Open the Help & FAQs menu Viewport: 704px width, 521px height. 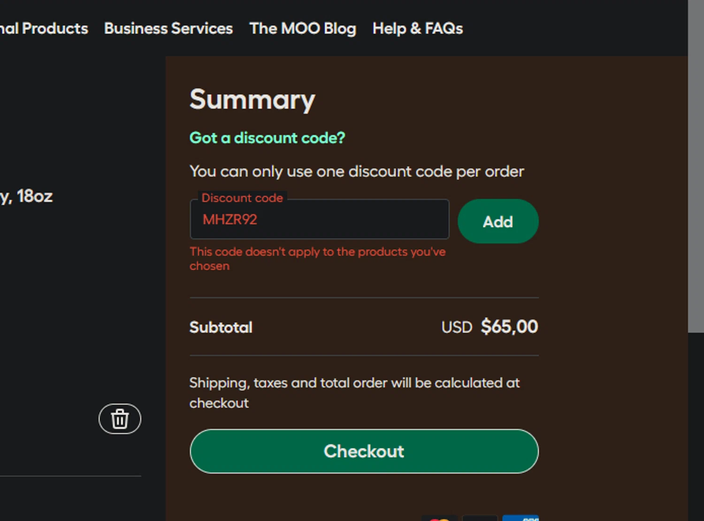click(417, 29)
